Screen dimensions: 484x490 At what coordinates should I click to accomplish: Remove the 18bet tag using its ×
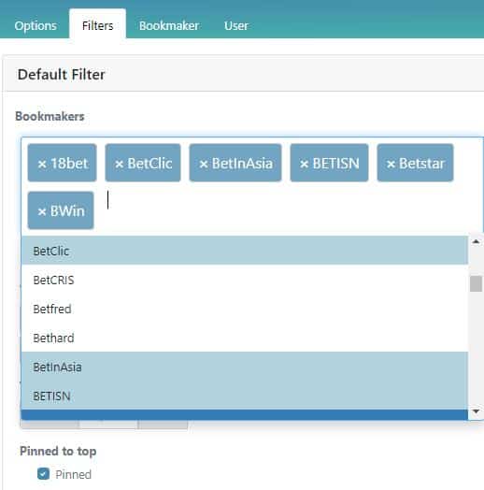[x=42, y=164]
